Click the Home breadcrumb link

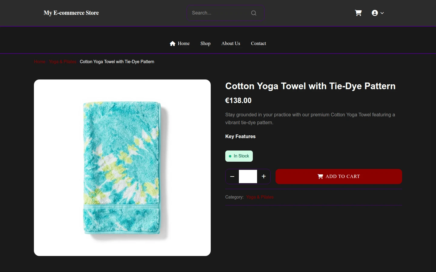[40, 62]
